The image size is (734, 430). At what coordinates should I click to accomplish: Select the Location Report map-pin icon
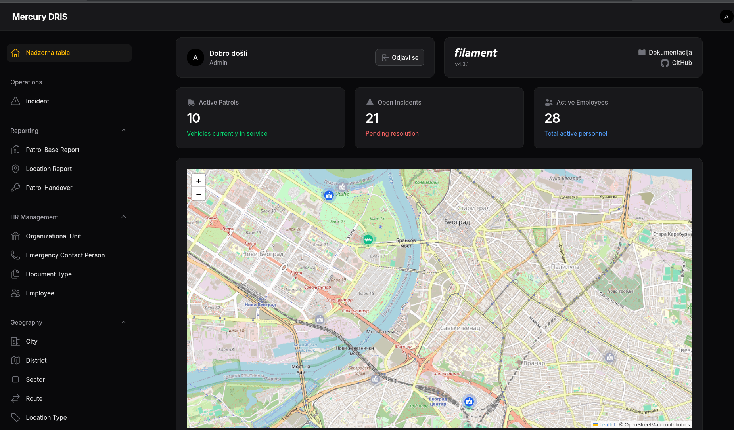point(15,169)
